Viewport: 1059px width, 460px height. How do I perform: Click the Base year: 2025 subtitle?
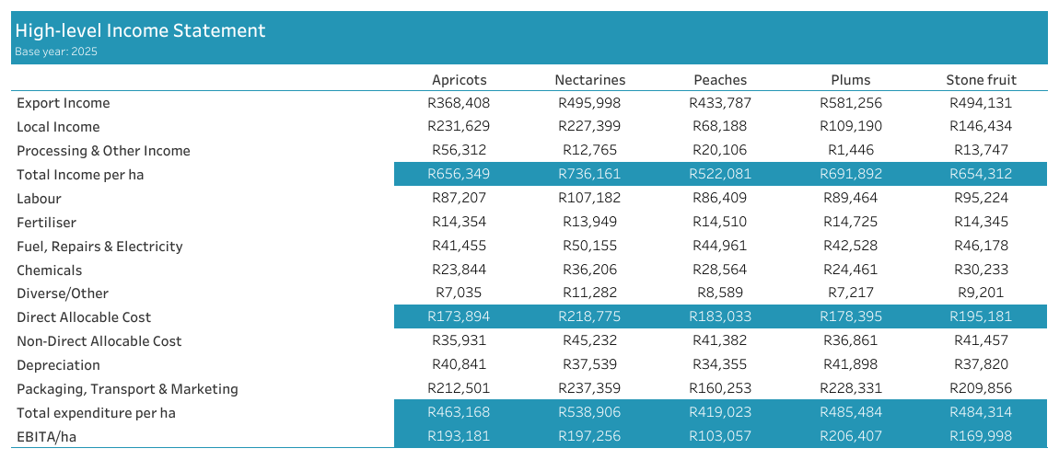click(56, 52)
